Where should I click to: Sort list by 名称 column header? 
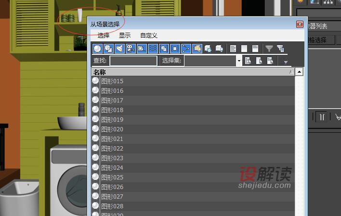pyautogui.click(x=193, y=72)
